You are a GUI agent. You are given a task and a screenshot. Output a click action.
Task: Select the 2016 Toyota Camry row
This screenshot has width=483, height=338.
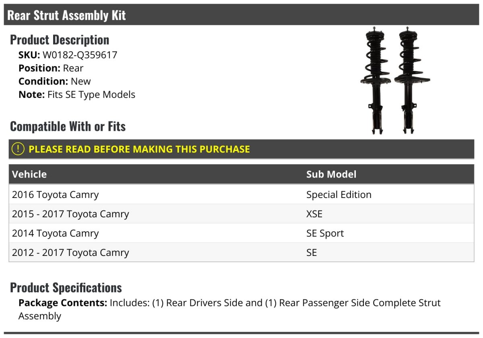[56, 195]
